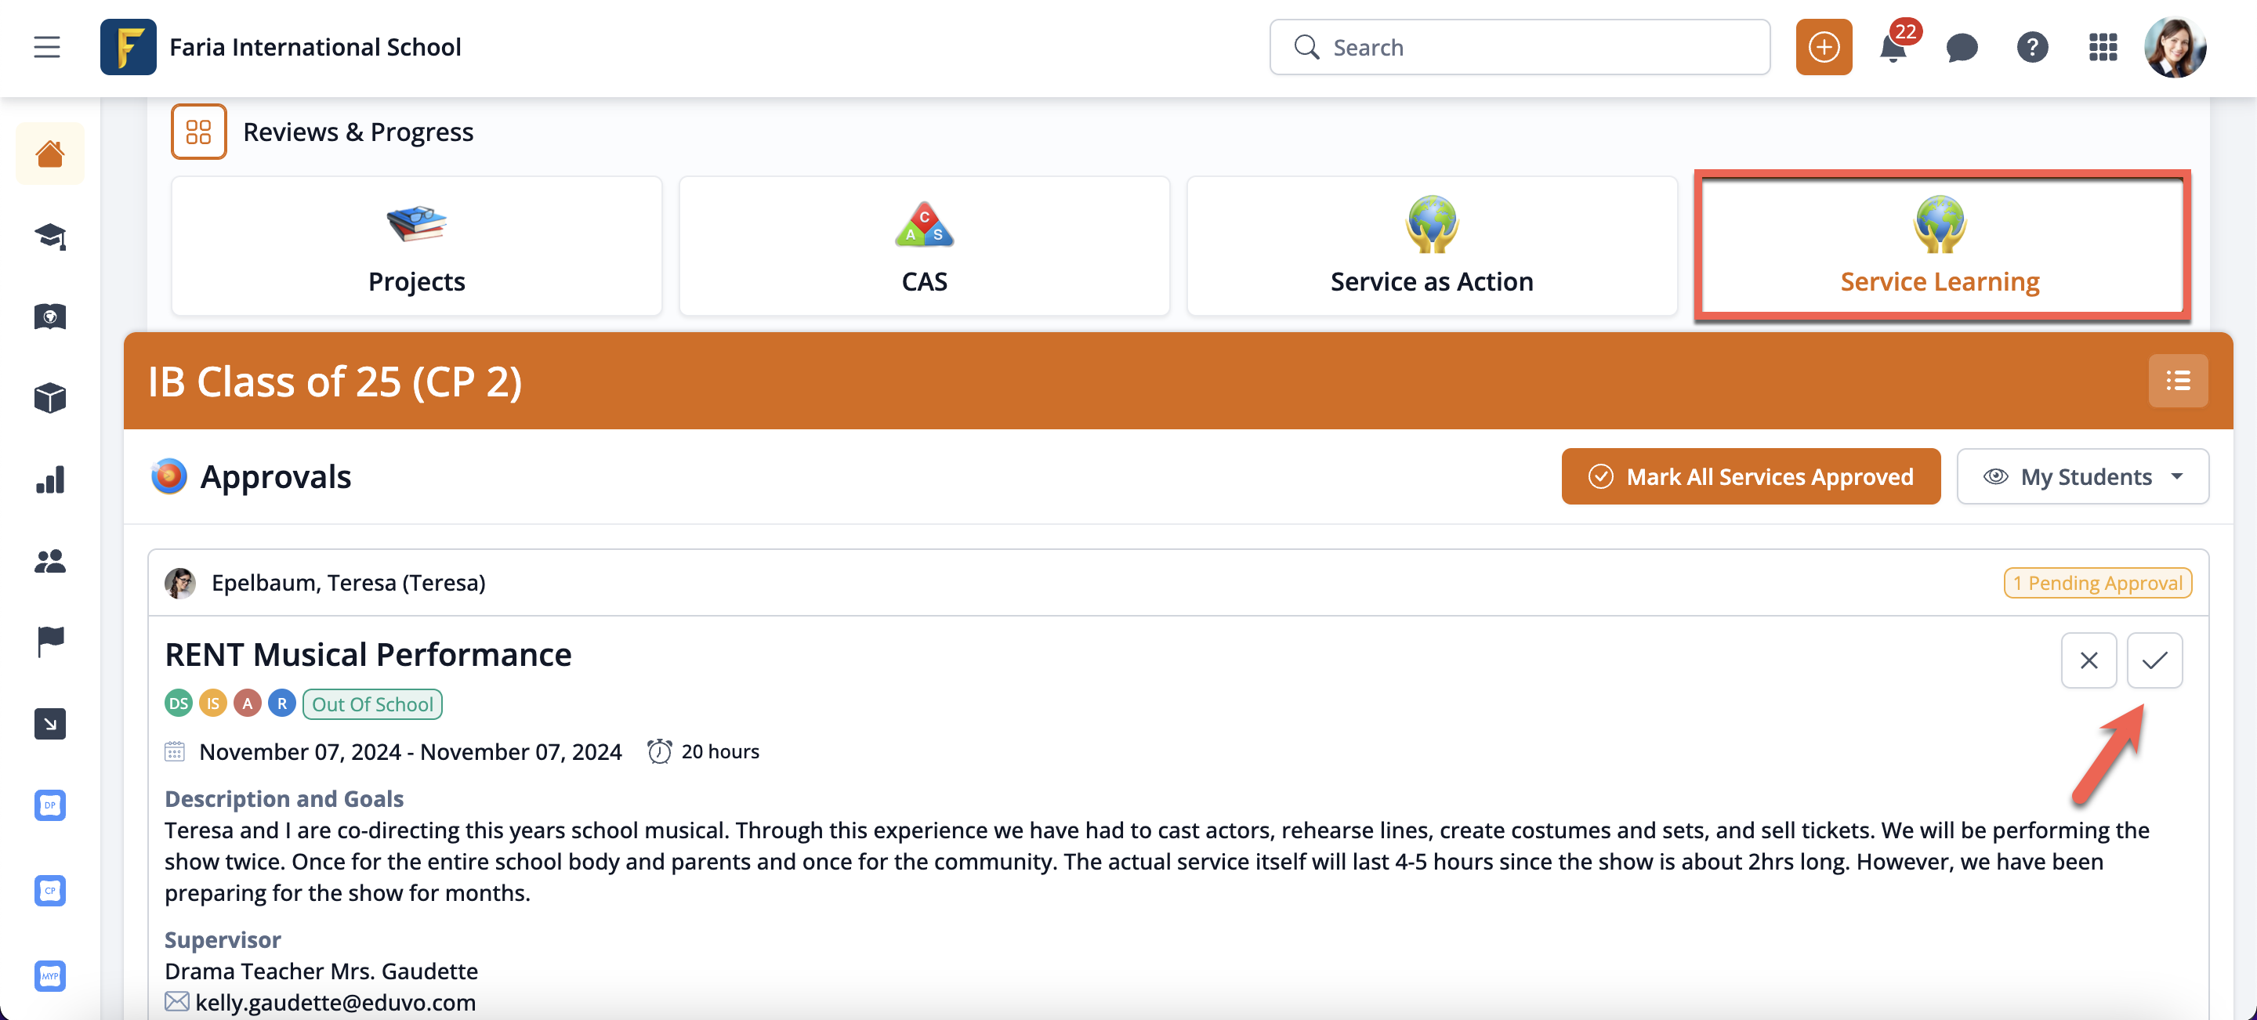
Task: Open the flag sidebar icon
Action: click(50, 641)
